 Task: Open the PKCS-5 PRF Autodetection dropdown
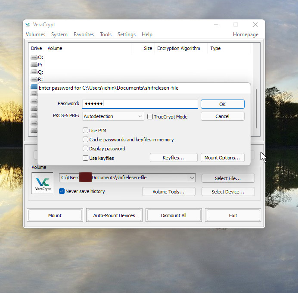coord(113,116)
